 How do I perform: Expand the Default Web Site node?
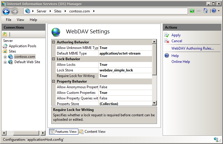coord(5,62)
